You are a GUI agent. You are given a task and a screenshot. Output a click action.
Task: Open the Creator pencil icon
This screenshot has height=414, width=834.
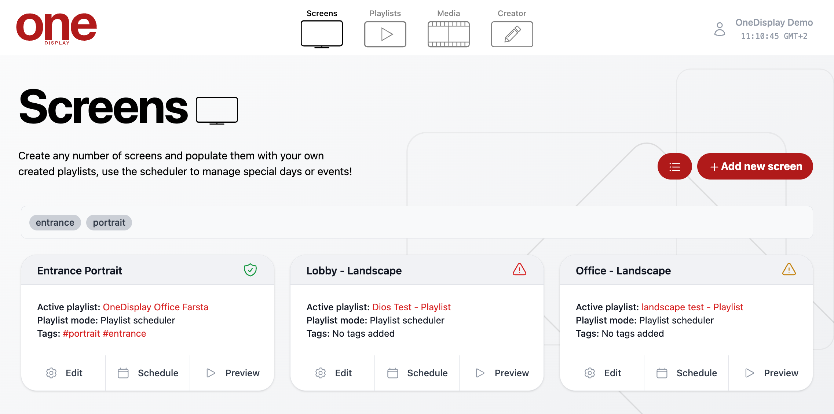pos(512,34)
